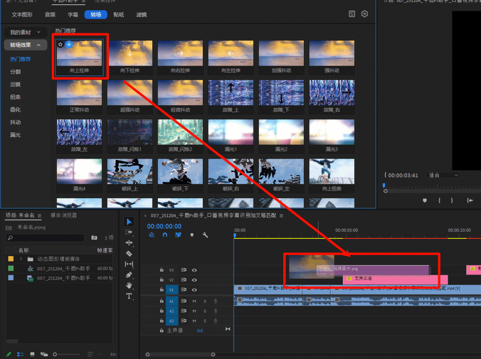The width and height of the screenshot is (481, 359).
Task: Click the blue plus icon on 向上拉伸
Action: point(69,45)
